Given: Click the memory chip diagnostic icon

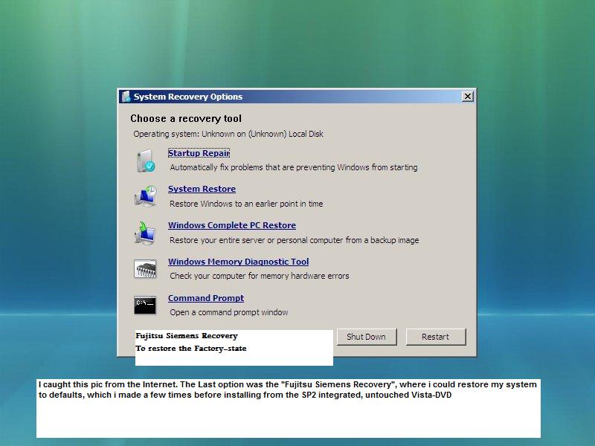Looking at the screenshot, I should 145,269.
